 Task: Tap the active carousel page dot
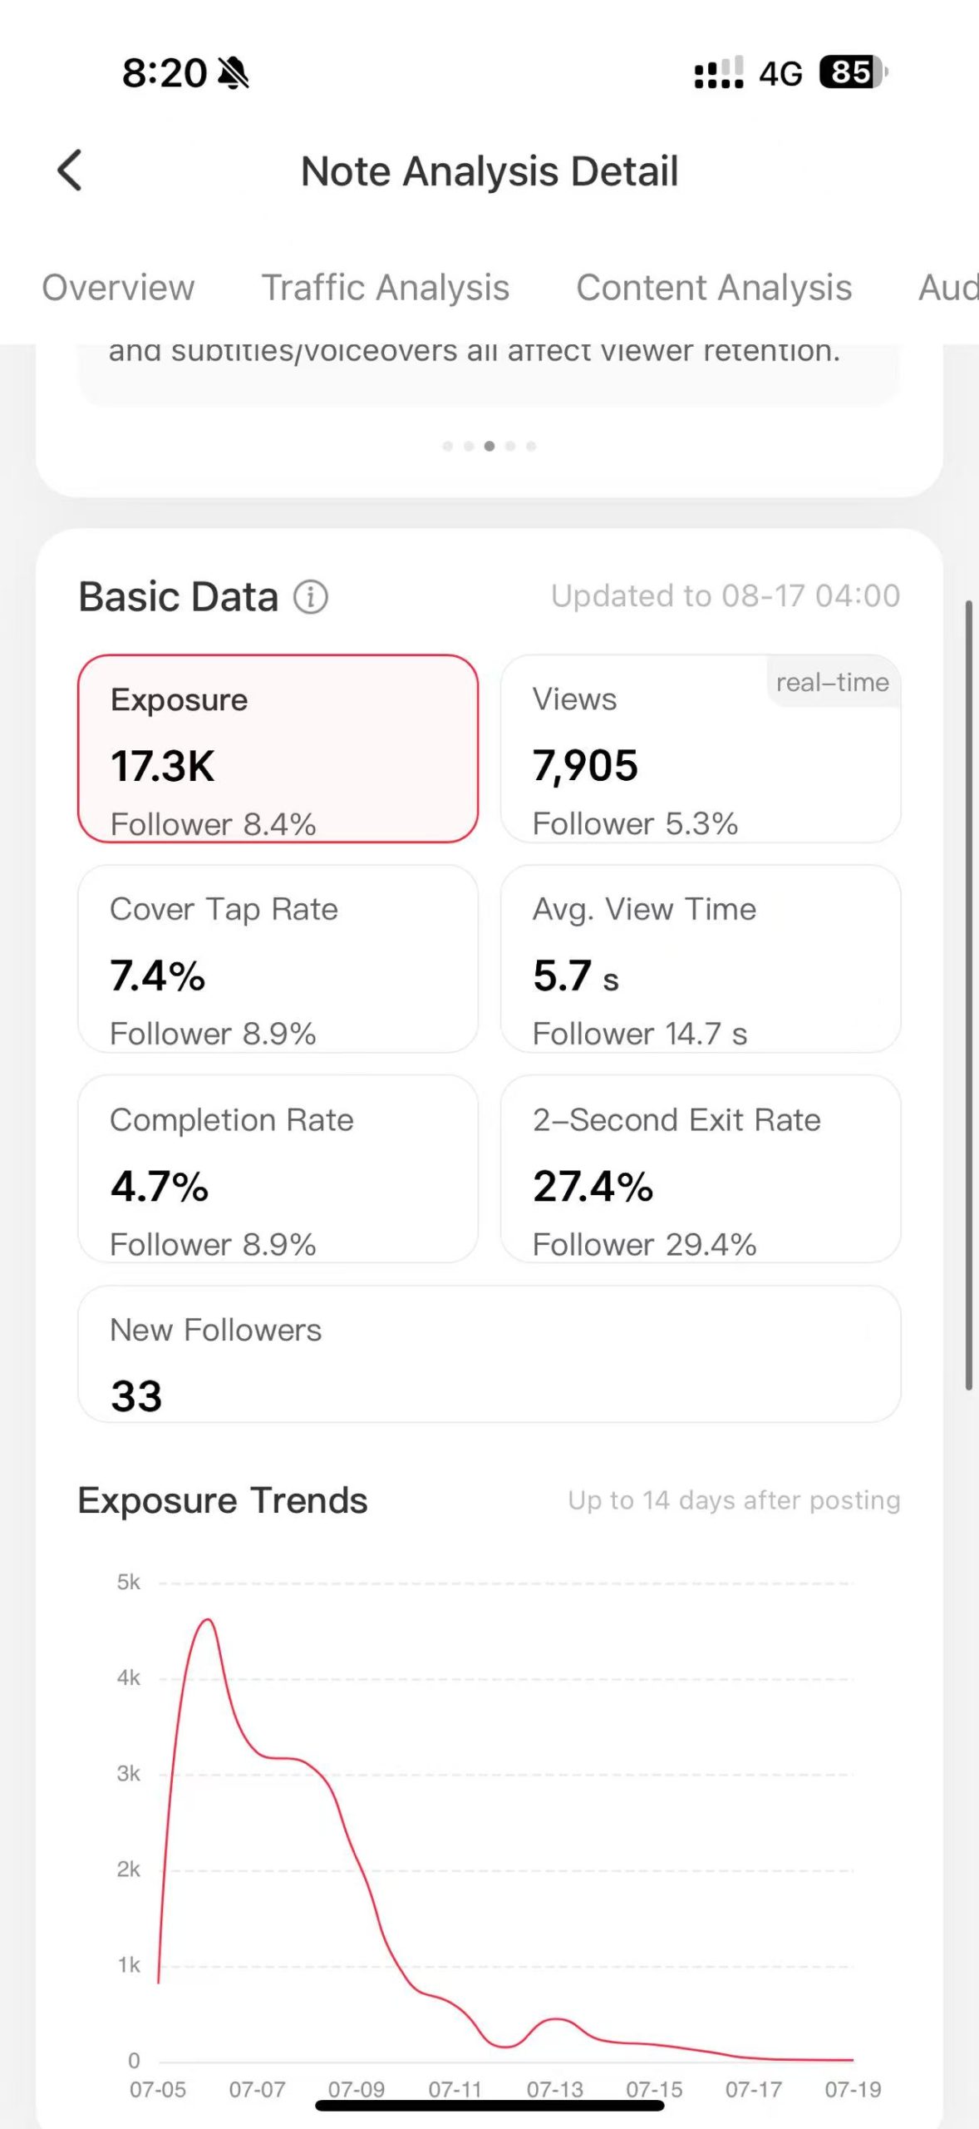[x=489, y=447]
